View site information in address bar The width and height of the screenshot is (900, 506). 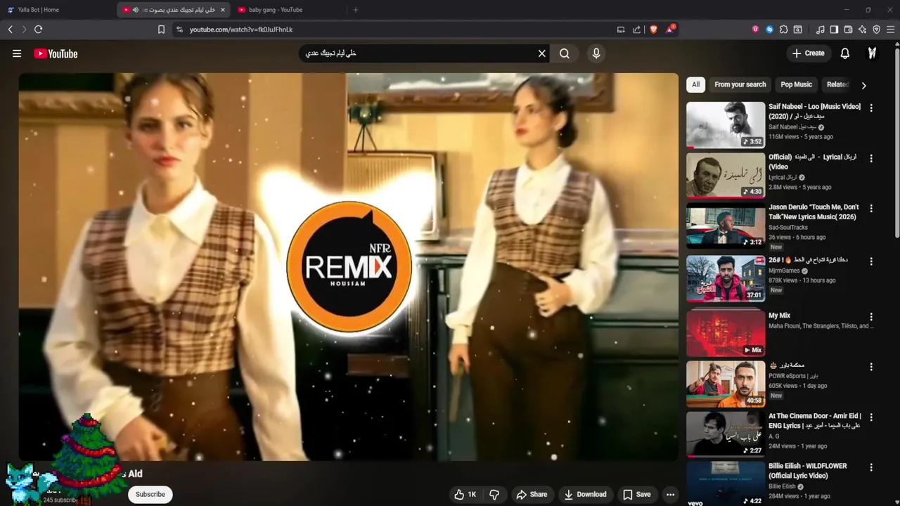coord(179,30)
